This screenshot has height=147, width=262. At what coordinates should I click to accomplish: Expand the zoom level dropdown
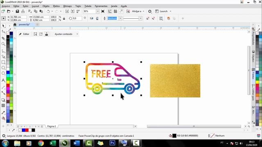click(x=97, y=11)
